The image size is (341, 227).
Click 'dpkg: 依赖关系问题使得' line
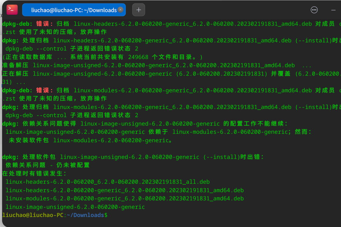pos(145,123)
